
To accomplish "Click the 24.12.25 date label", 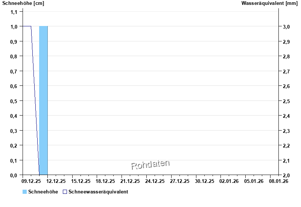I will click(x=155, y=181).
